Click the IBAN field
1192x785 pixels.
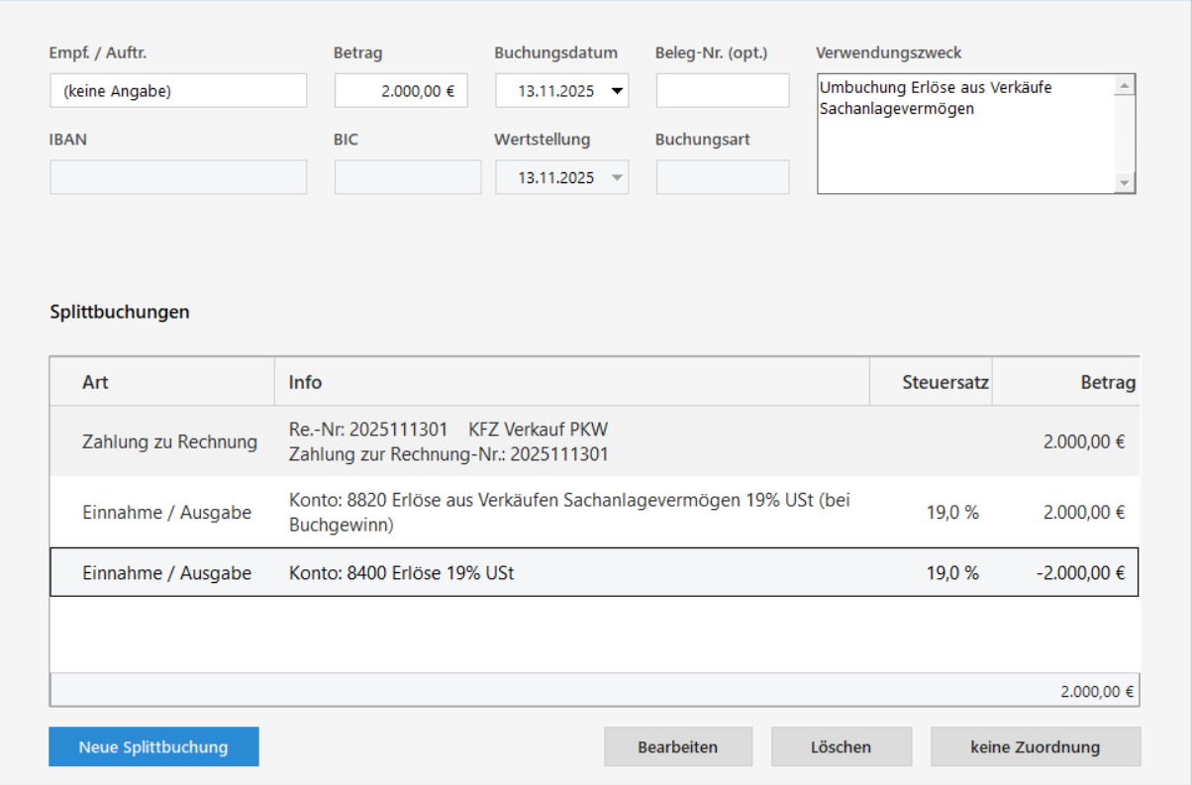178,178
